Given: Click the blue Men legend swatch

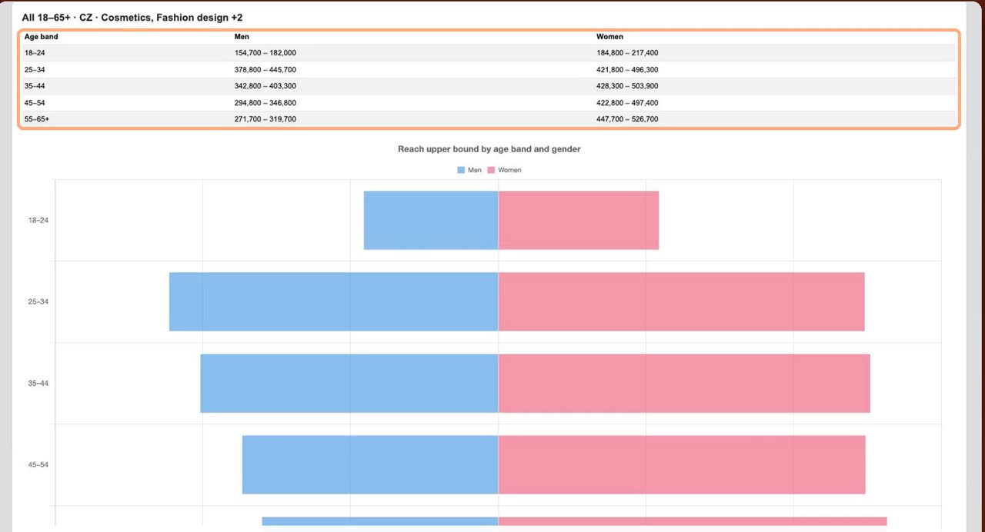Looking at the screenshot, I should (x=461, y=170).
